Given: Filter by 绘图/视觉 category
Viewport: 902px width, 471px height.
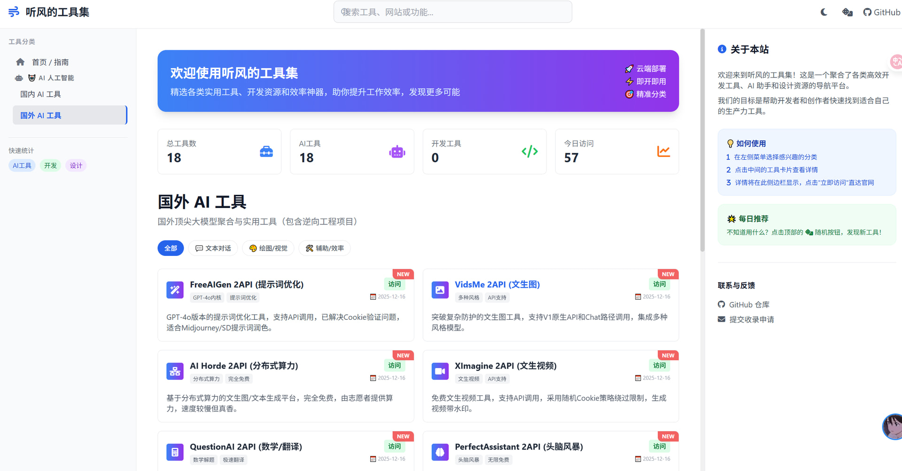Looking at the screenshot, I should tap(268, 248).
